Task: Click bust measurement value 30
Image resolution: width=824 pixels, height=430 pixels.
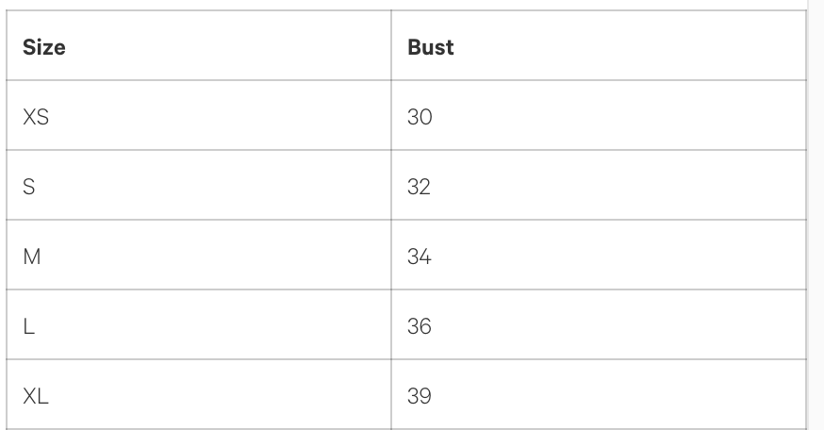Action: coord(420,117)
